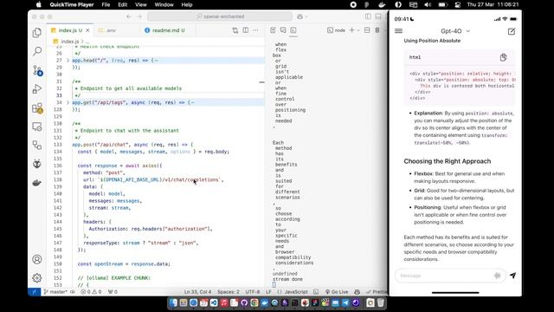Open the launch profile dropdown beside the plus icon
Image resolution: width=554 pixels, height=312 pixels.
[x=358, y=30]
